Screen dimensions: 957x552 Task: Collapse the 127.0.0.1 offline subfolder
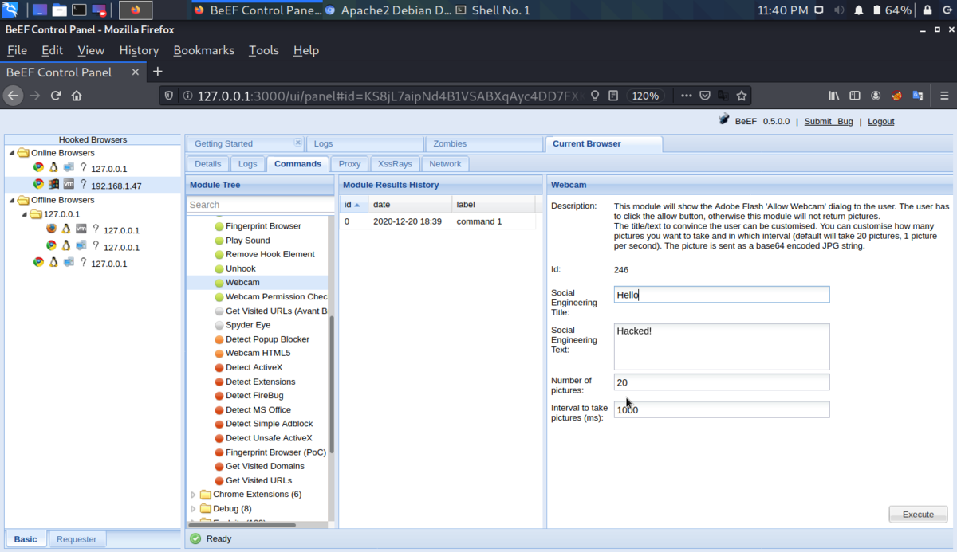tap(24, 214)
